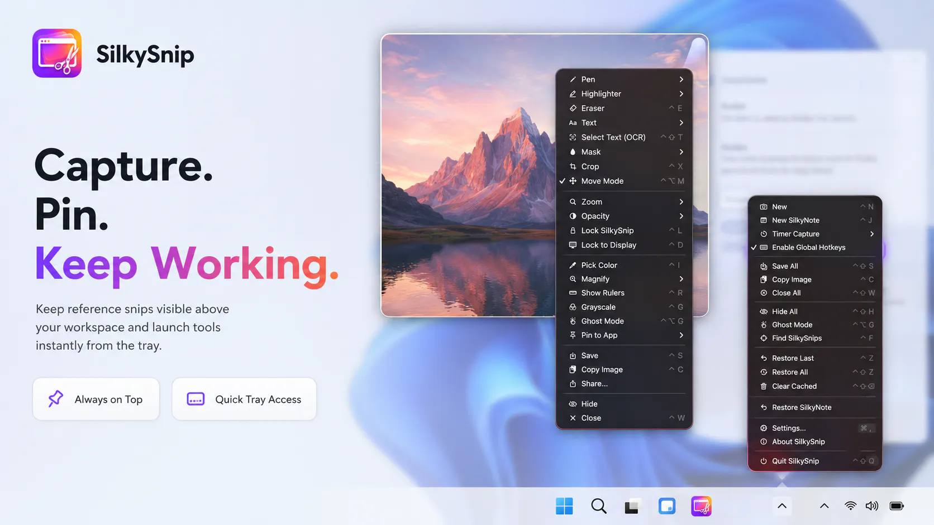934x525 pixels.
Task: Click the "SilkySnip" title text
Action: (x=145, y=55)
